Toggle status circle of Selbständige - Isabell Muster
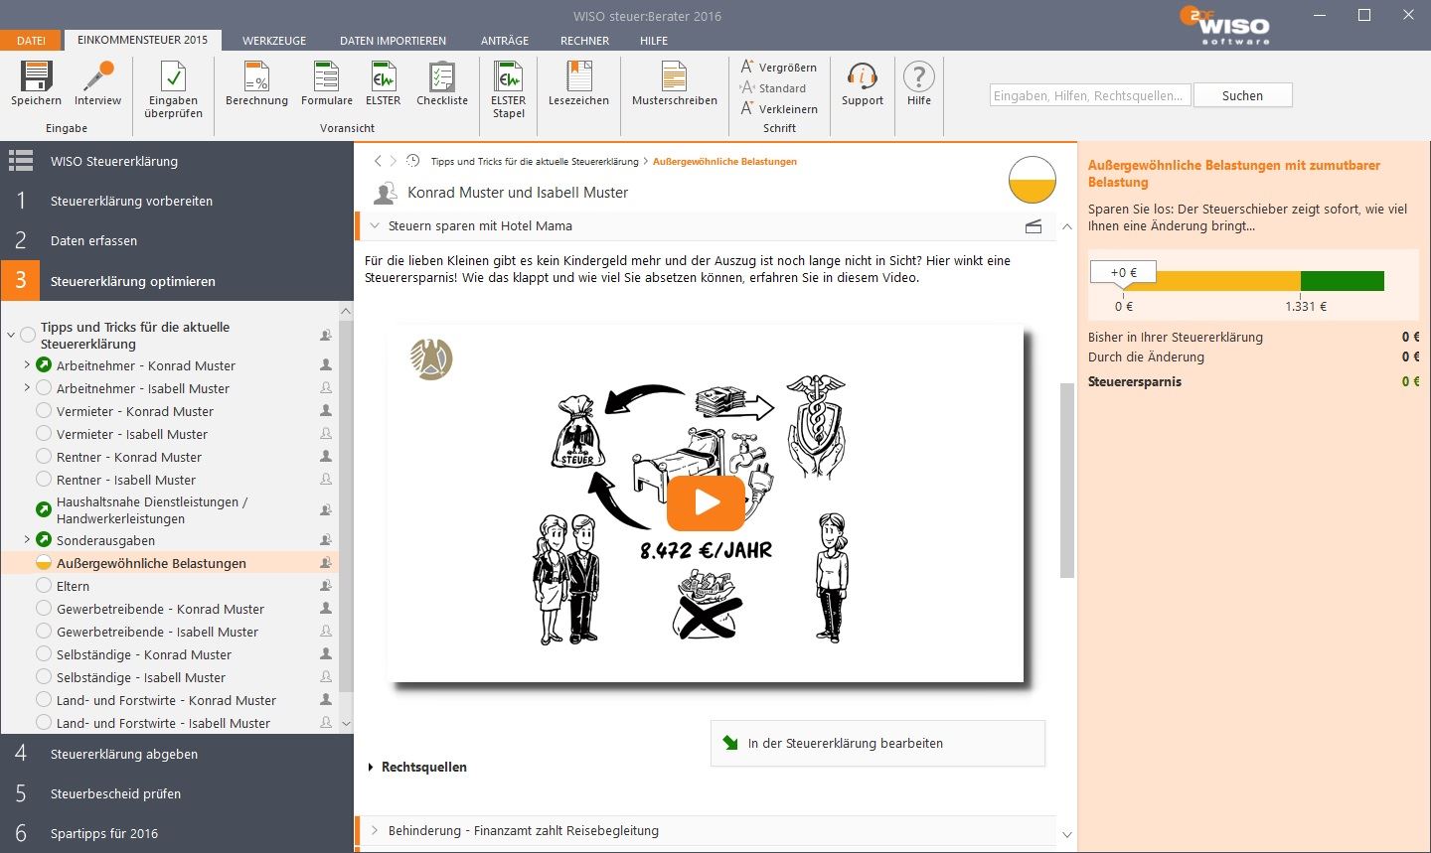Viewport: 1431px width, 853px height. pyautogui.click(x=44, y=676)
